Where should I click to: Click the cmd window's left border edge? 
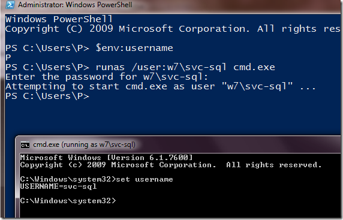(17, 179)
